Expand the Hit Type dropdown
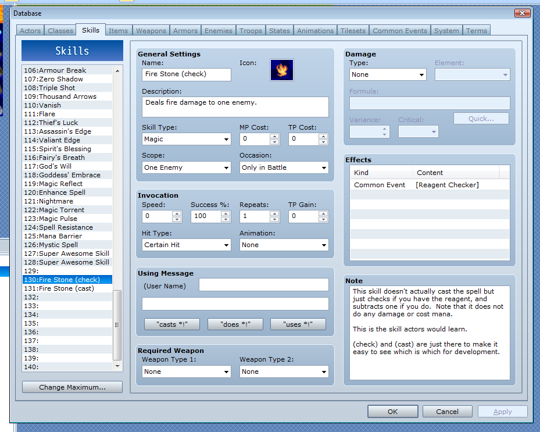 (187, 245)
